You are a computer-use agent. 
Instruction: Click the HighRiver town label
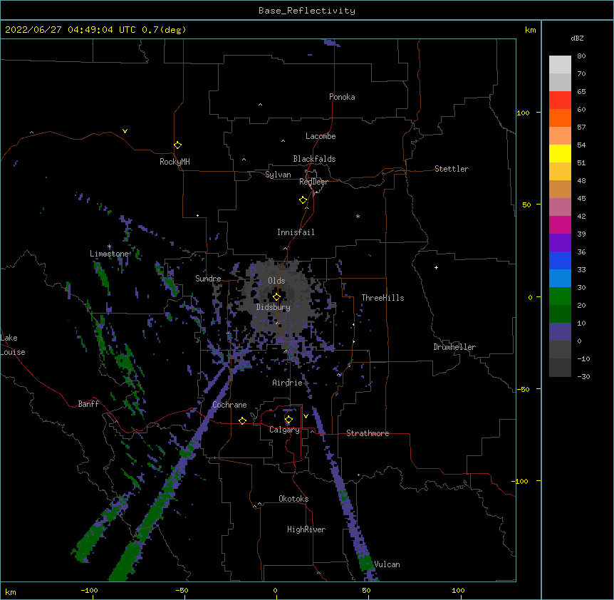click(306, 529)
